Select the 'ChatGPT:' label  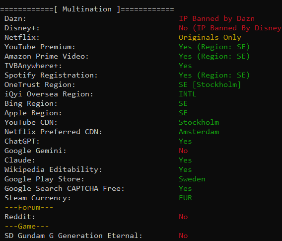[x=22, y=141]
